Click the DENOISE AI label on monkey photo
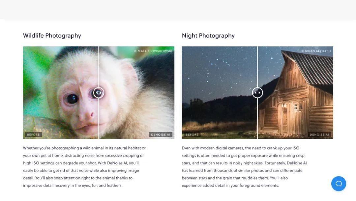The image size is (356, 201). click(x=161, y=135)
